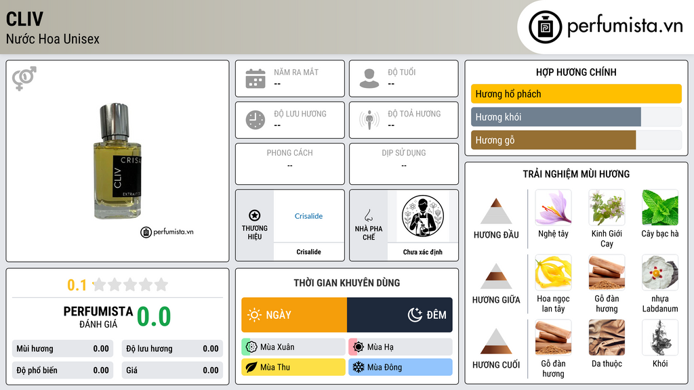Click the Phong cách info box
694x390 pixels.
pyautogui.click(x=290, y=164)
